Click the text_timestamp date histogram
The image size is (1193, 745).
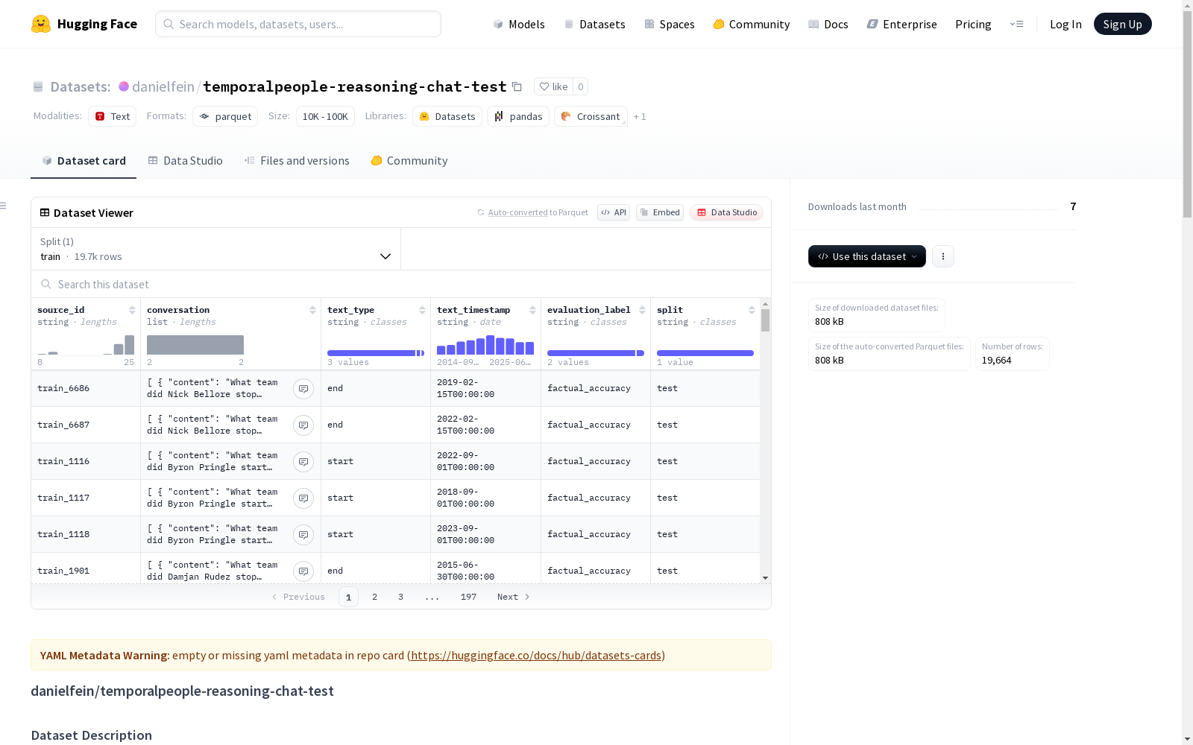pyautogui.click(x=485, y=345)
